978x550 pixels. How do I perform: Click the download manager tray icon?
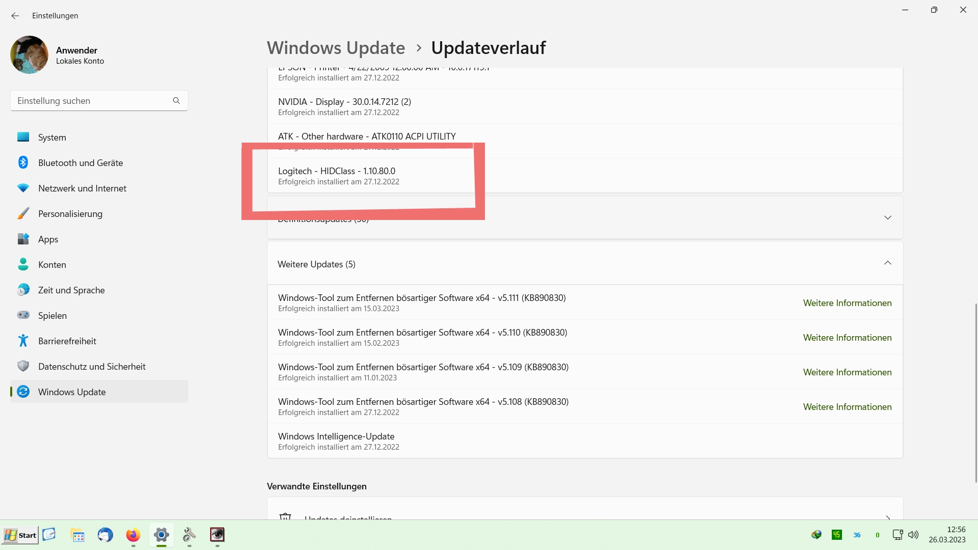click(x=817, y=535)
